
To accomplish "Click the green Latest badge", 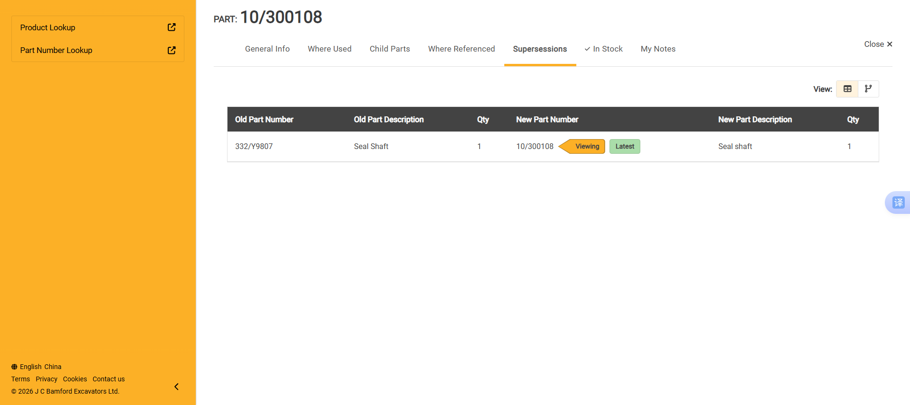I will tap(625, 146).
